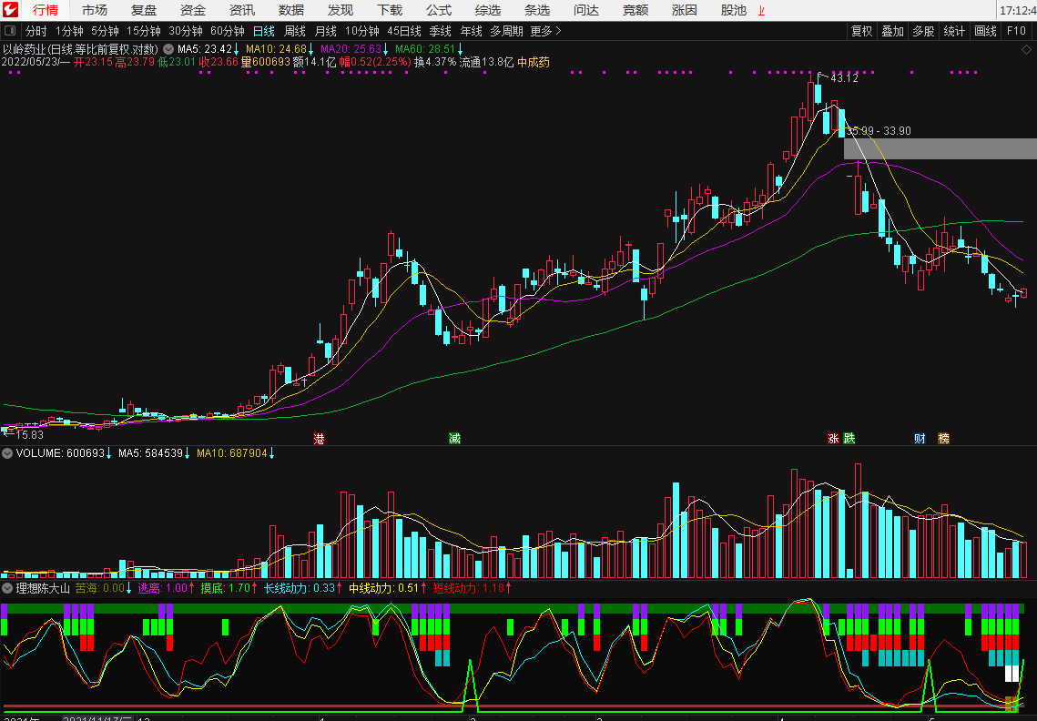Image resolution: width=1037 pixels, height=721 pixels.
Task: Click the red application logo icon
Action: coord(11,10)
